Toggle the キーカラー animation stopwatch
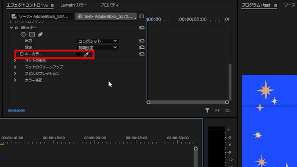 tap(21, 54)
